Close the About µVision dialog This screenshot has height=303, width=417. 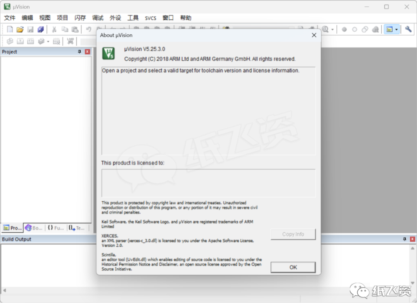pos(314,35)
